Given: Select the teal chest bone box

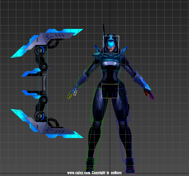Looking at the screenshot, I should pyautogui.click(x=111, y=64).
